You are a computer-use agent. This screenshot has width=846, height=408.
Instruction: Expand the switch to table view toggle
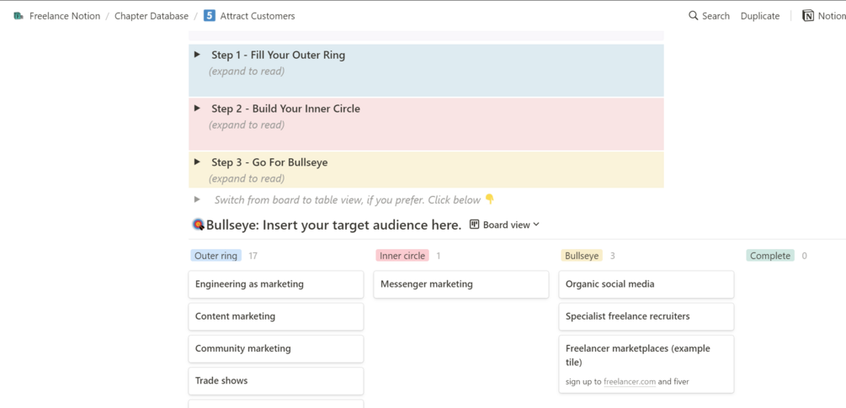coord(197,200)
